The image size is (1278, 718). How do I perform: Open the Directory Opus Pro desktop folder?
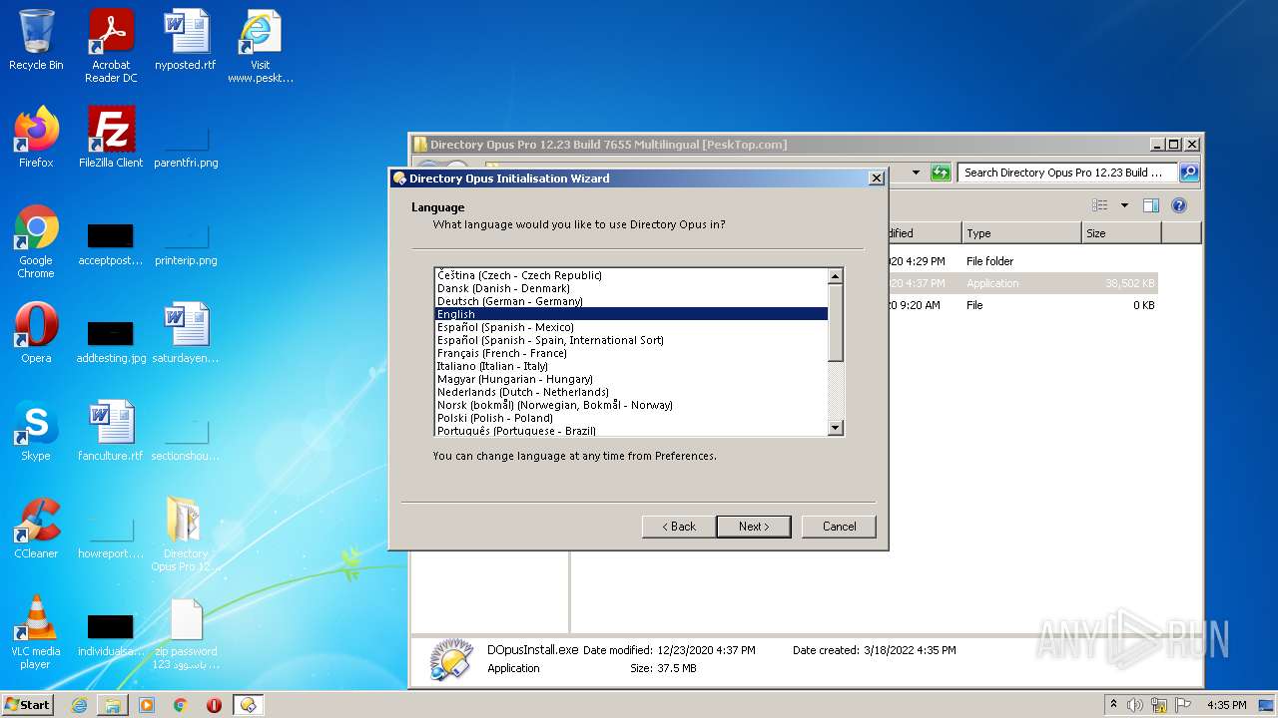pos(186,534)
